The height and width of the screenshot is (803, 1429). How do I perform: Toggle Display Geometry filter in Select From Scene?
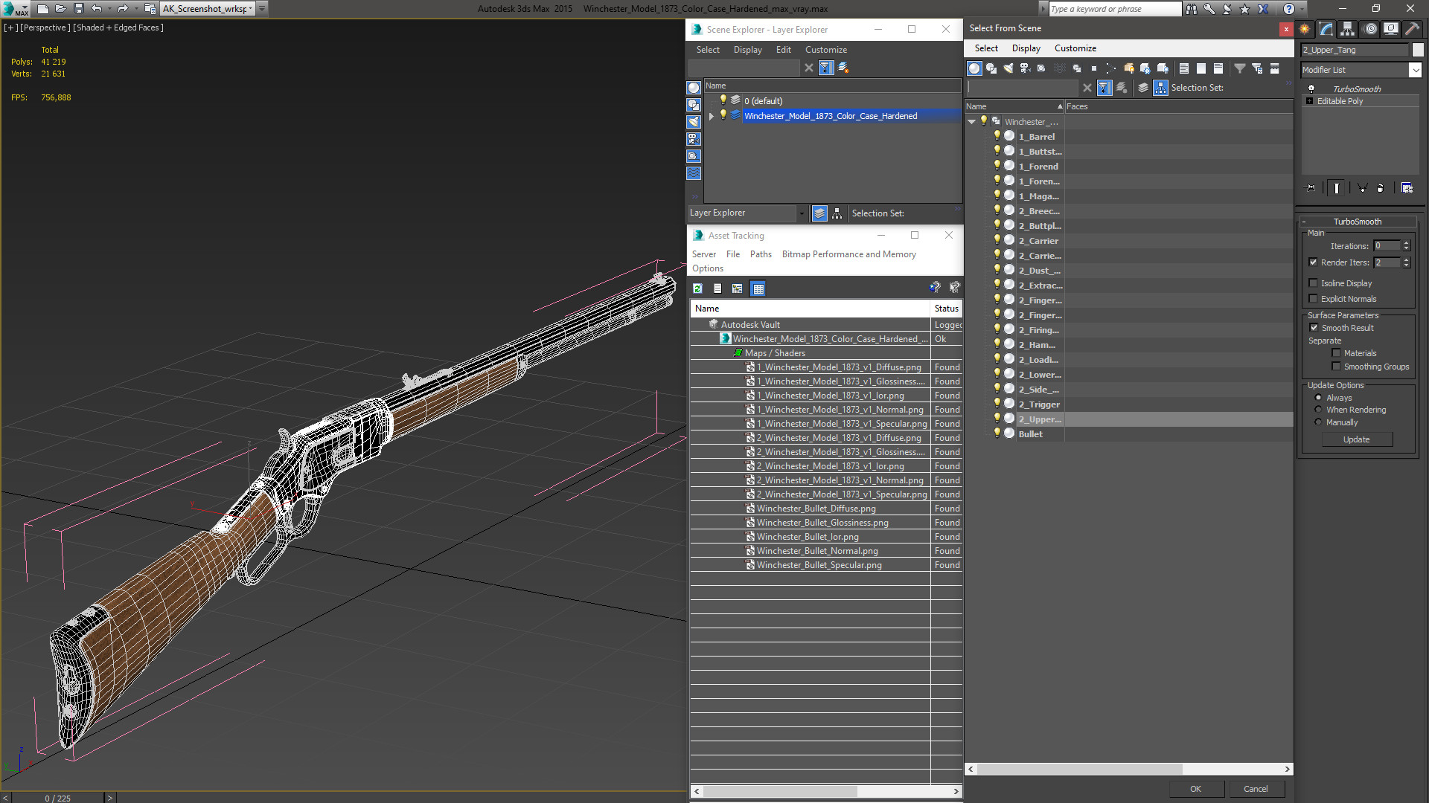[974, 68]
